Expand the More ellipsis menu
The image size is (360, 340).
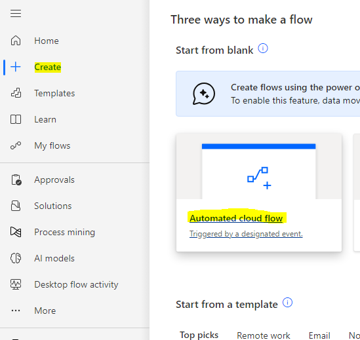click(16, 311)
